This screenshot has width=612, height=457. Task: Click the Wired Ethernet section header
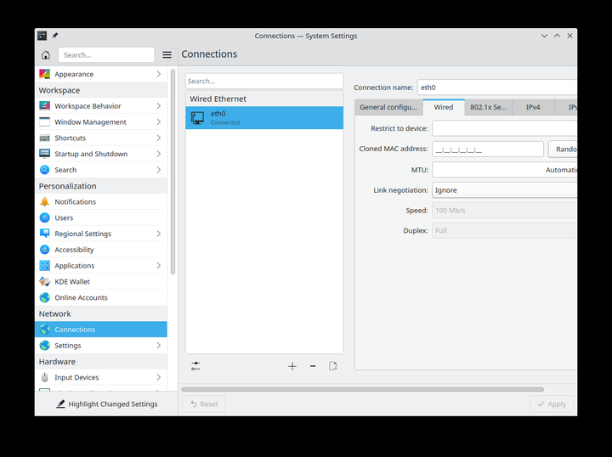[264, 99]
